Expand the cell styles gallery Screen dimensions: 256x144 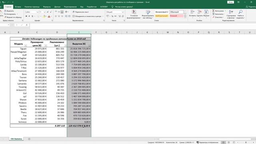coord(185,17)
